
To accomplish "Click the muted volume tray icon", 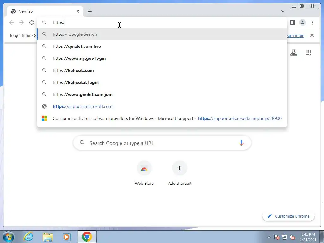I will (x=292, y=237).
